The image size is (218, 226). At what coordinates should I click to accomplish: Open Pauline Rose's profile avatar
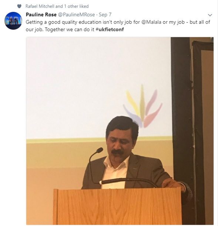coord(13,21)
